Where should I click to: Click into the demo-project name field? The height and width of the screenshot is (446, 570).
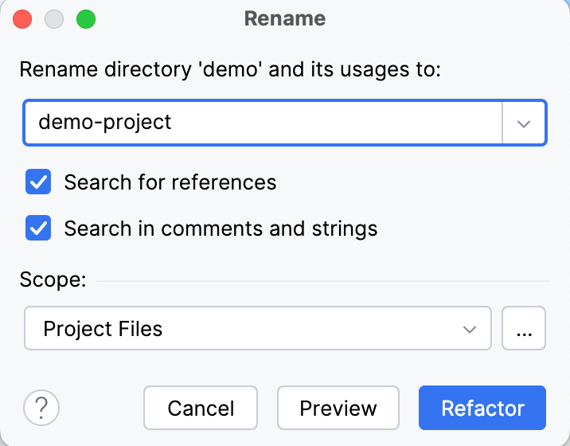click(263, 123)
